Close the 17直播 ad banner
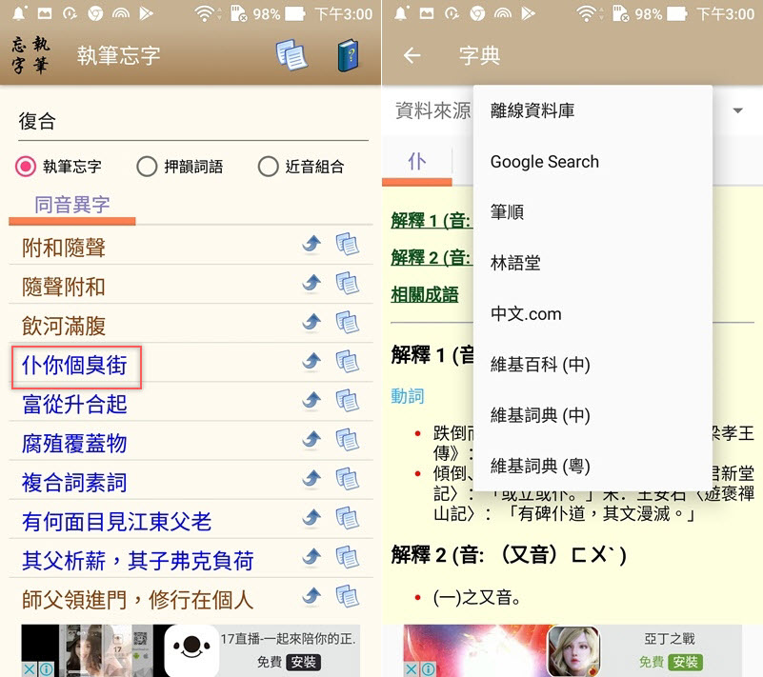Viewport: 763px width, 677px height. point(29,669)
